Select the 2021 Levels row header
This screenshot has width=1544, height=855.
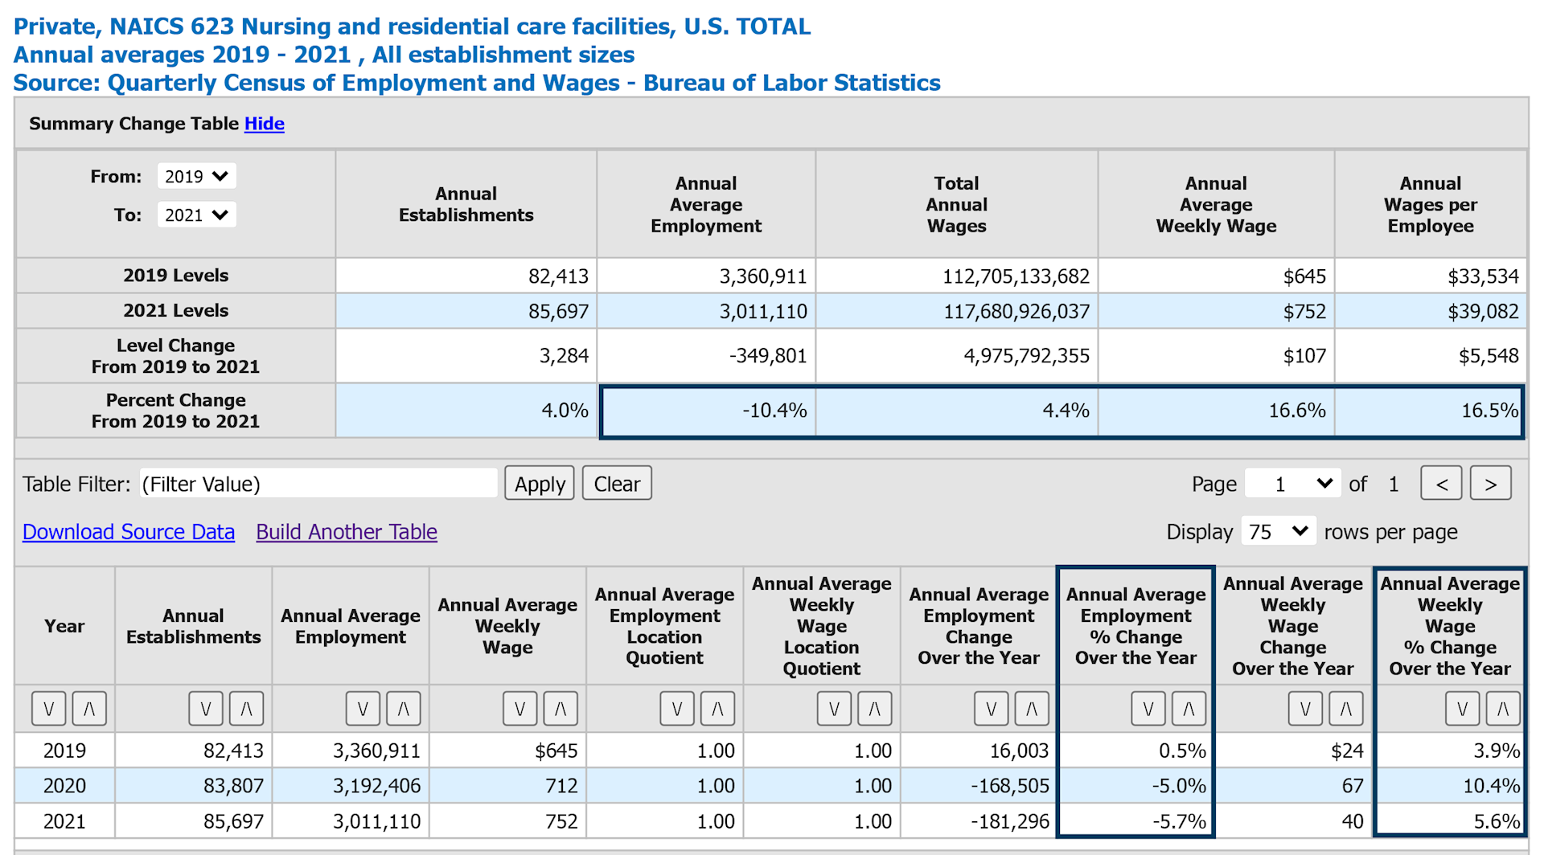pyautogui.click(x=176, y=311)
